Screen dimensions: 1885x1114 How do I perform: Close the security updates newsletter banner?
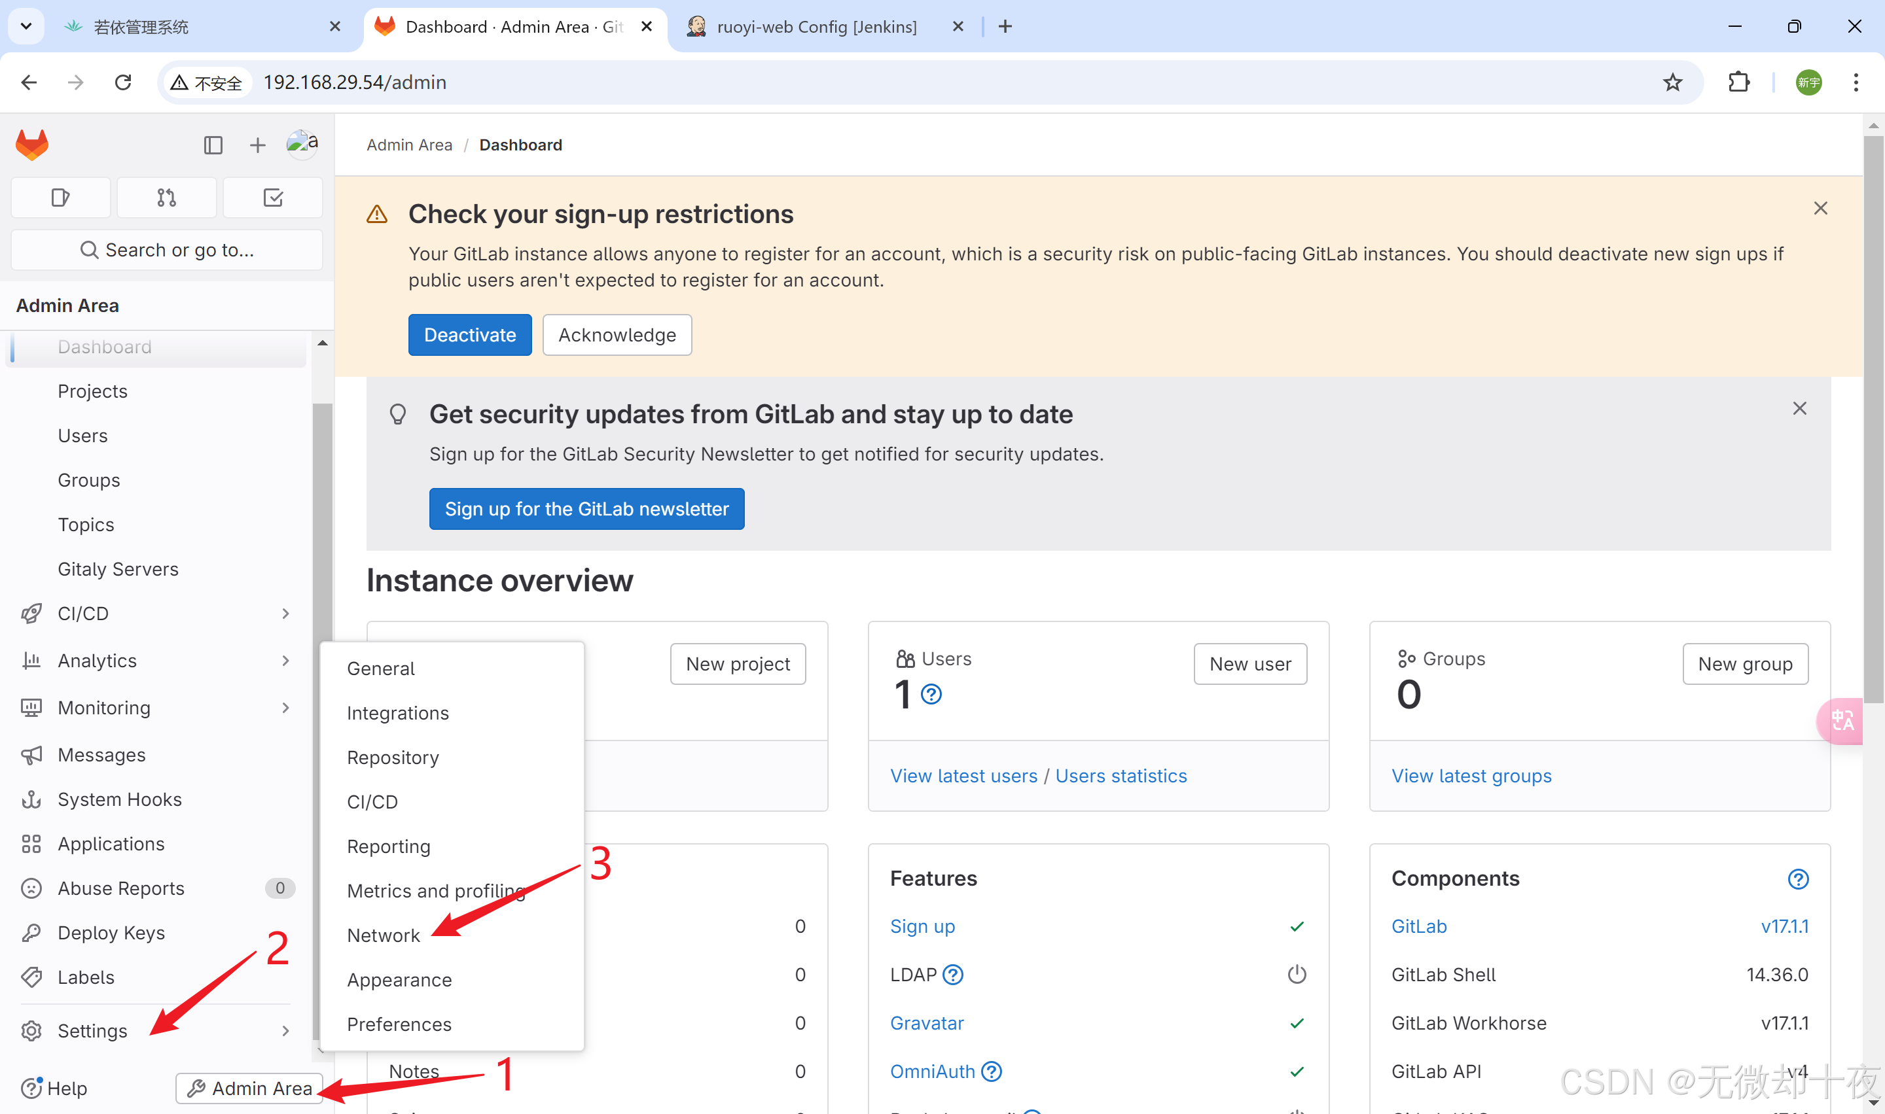pos(1799,408)
